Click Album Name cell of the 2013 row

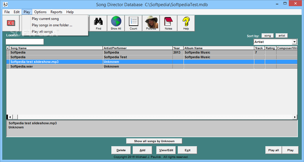click(219, 52)
